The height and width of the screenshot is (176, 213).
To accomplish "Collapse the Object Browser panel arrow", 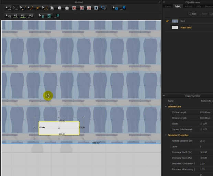I will pyautogui.click(x=164, y=2).
